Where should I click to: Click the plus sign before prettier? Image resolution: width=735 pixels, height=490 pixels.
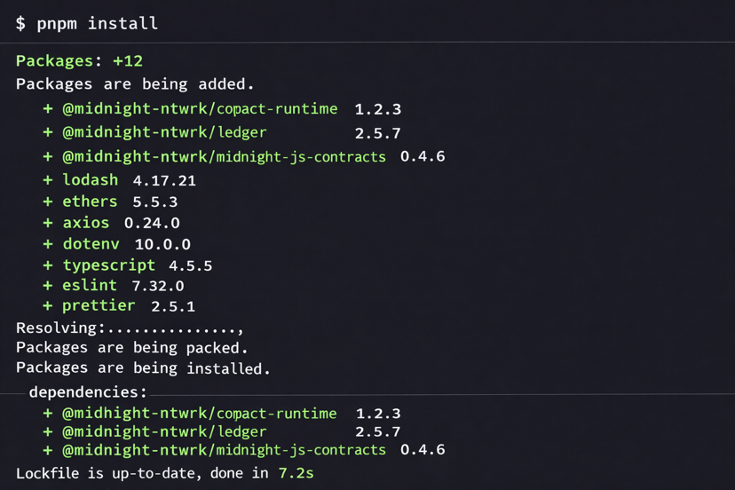[48, 306]
